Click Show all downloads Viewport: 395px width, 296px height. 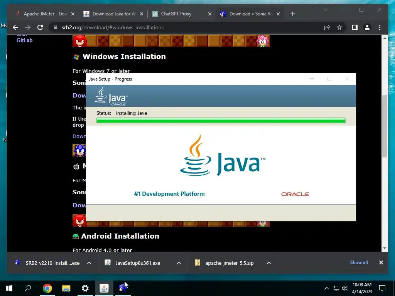pyautogui.click(x=359, y=262)
